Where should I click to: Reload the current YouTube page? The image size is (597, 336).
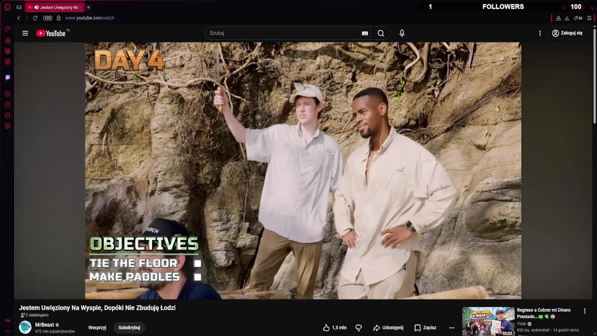(x=35, y=18)
